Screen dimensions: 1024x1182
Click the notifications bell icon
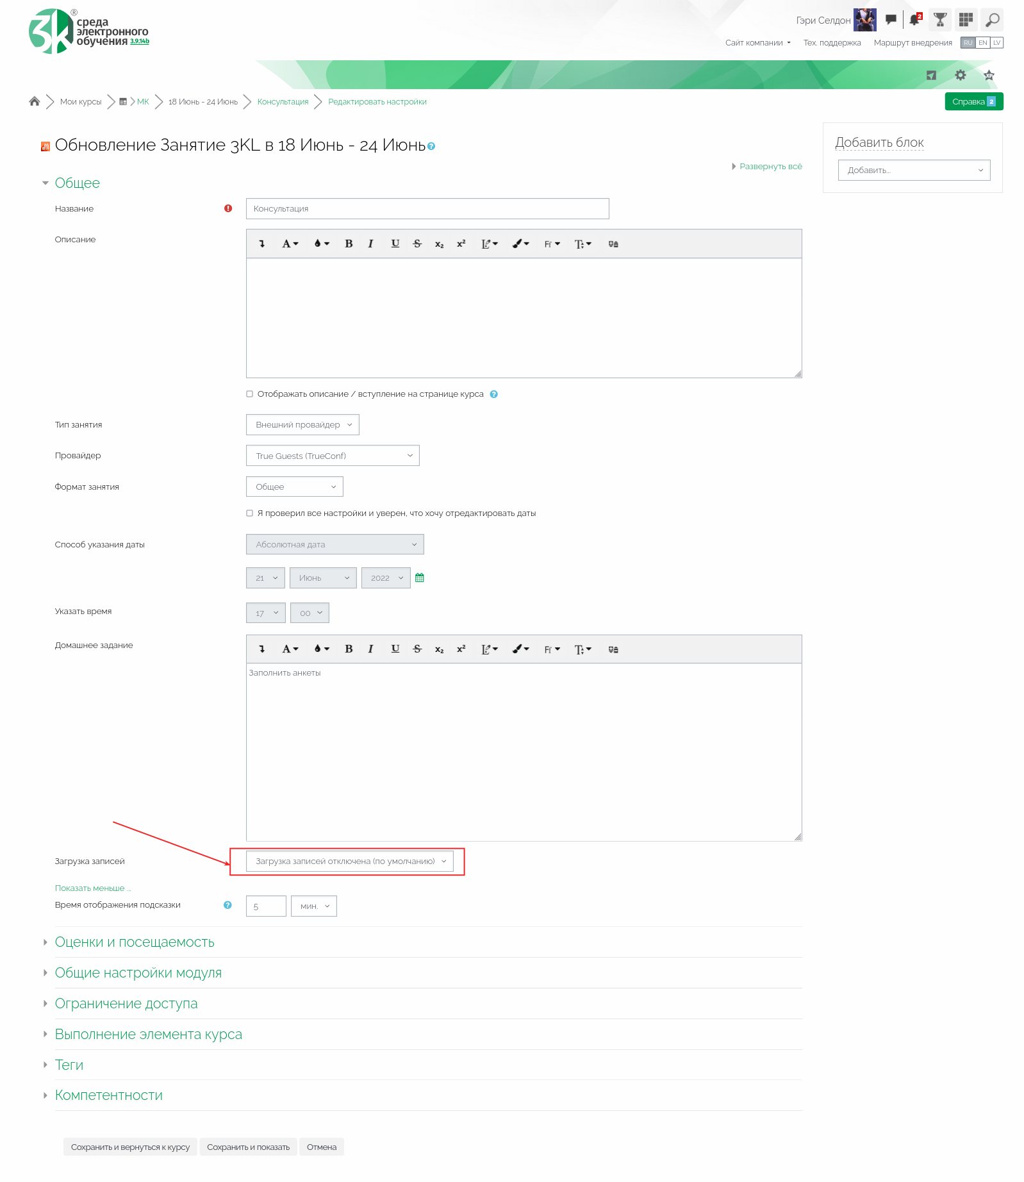click(x=914, y=20)
